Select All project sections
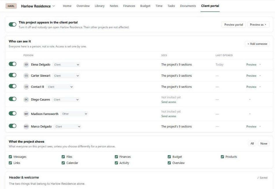The width and height of the screenshot is (275, 189). pos(252,144)
